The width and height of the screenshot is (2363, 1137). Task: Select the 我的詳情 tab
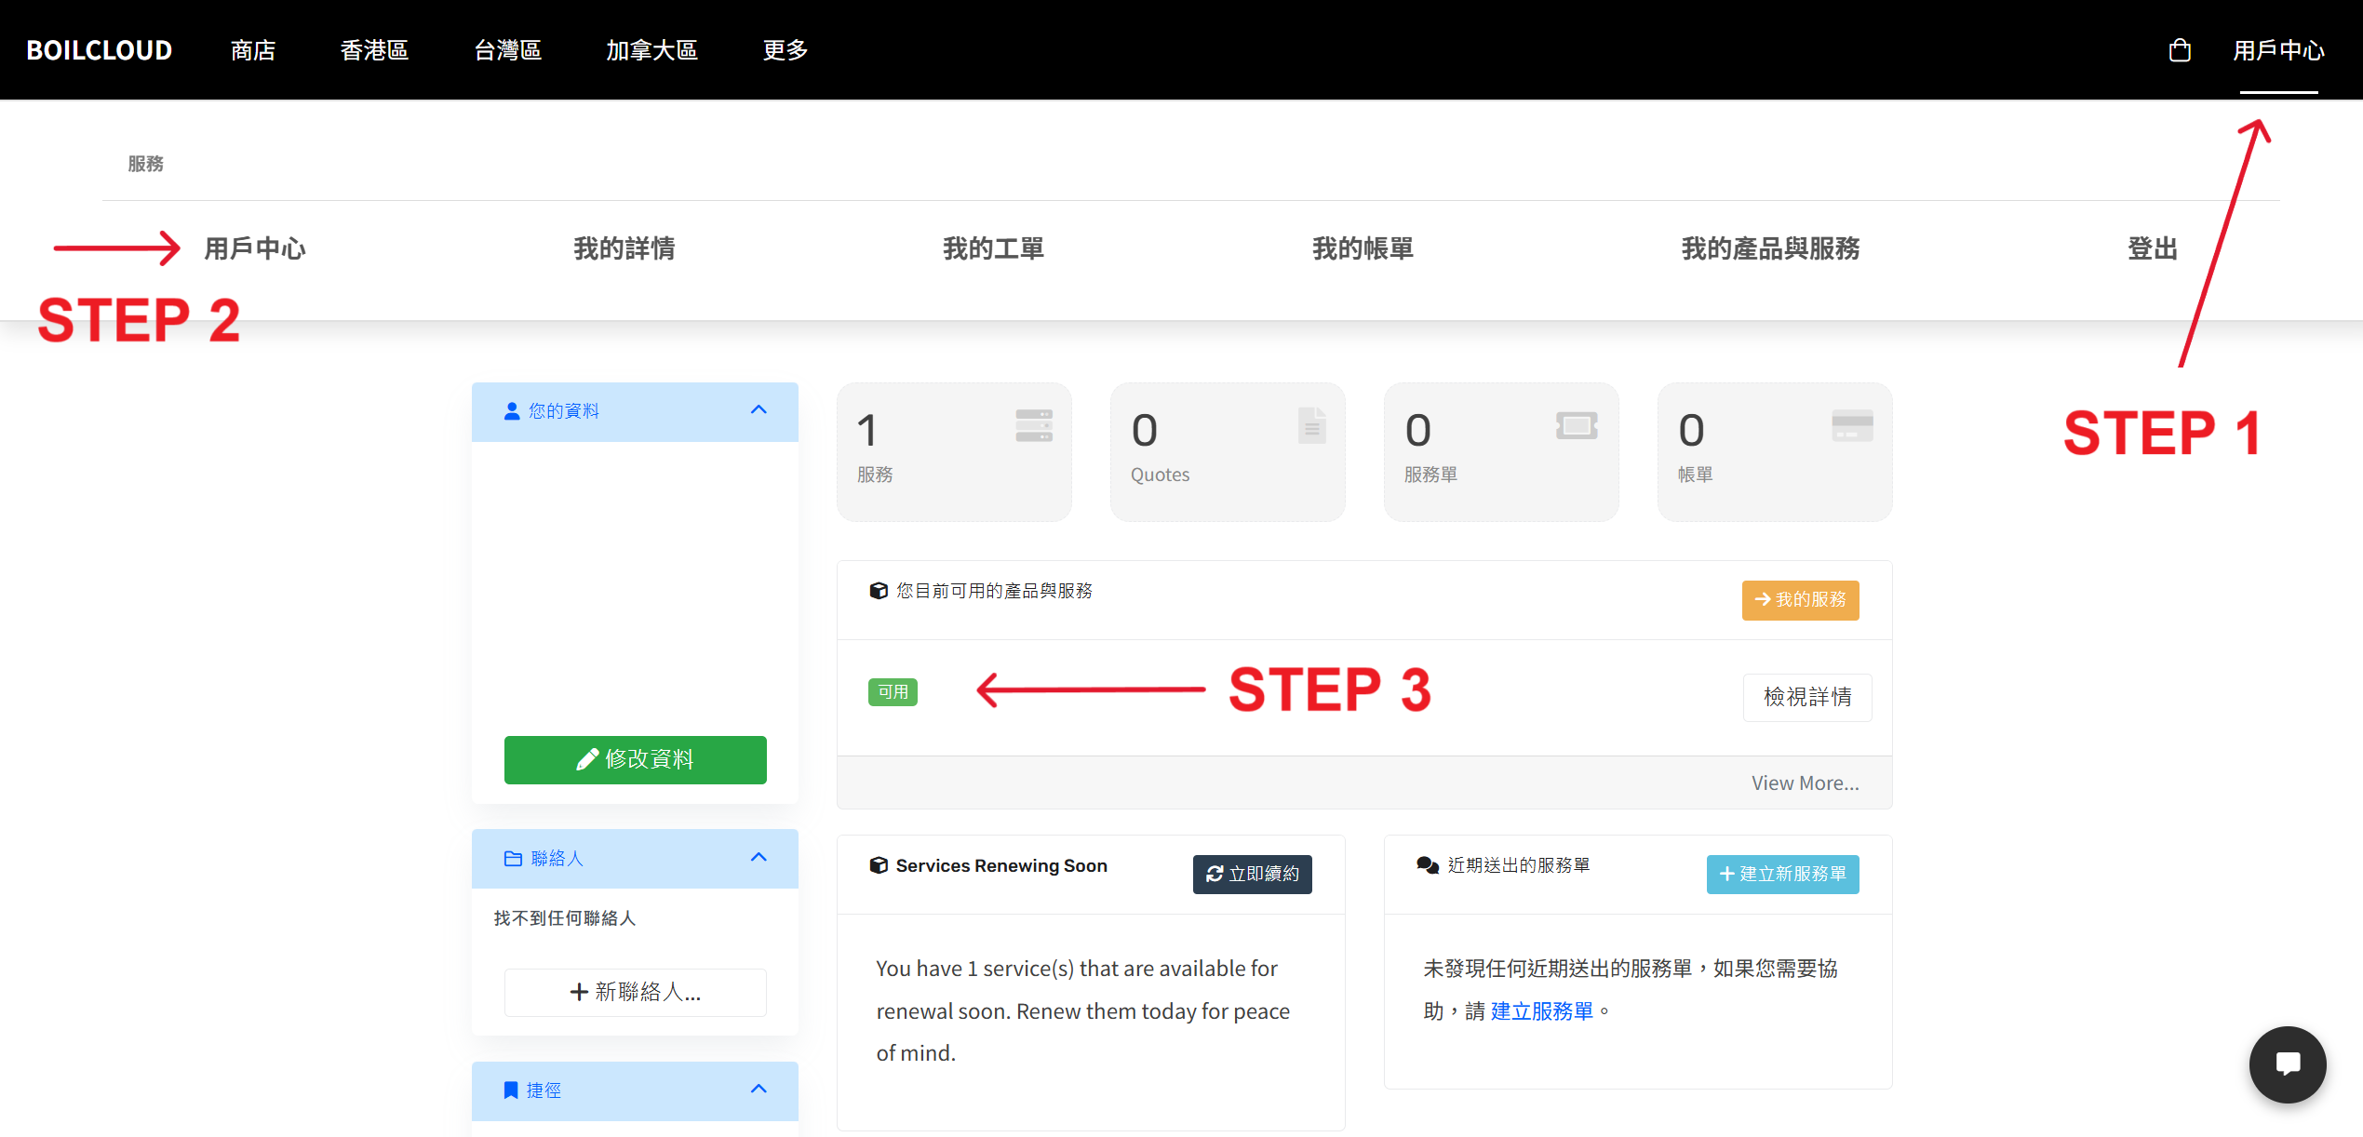pos(624,248)
